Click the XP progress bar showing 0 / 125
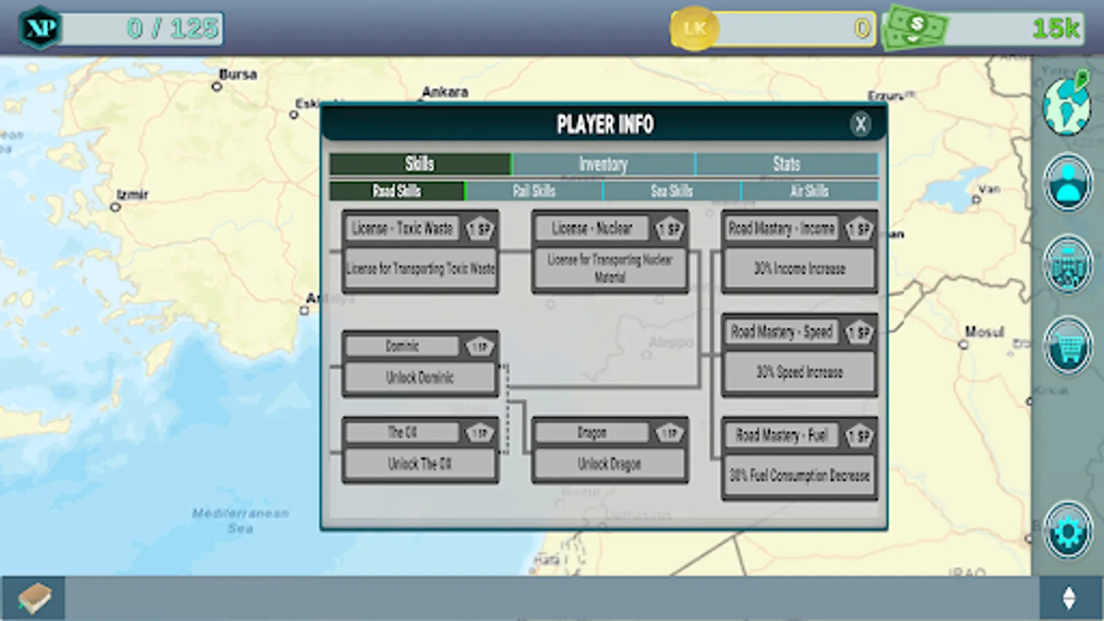The height and width of the screenshot is (621, 1104). (x=141, y=28)
